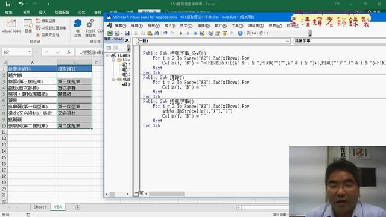Open Properties Window icon in VBA toolbar
The image size is (386, 217).
click(217, 33)
